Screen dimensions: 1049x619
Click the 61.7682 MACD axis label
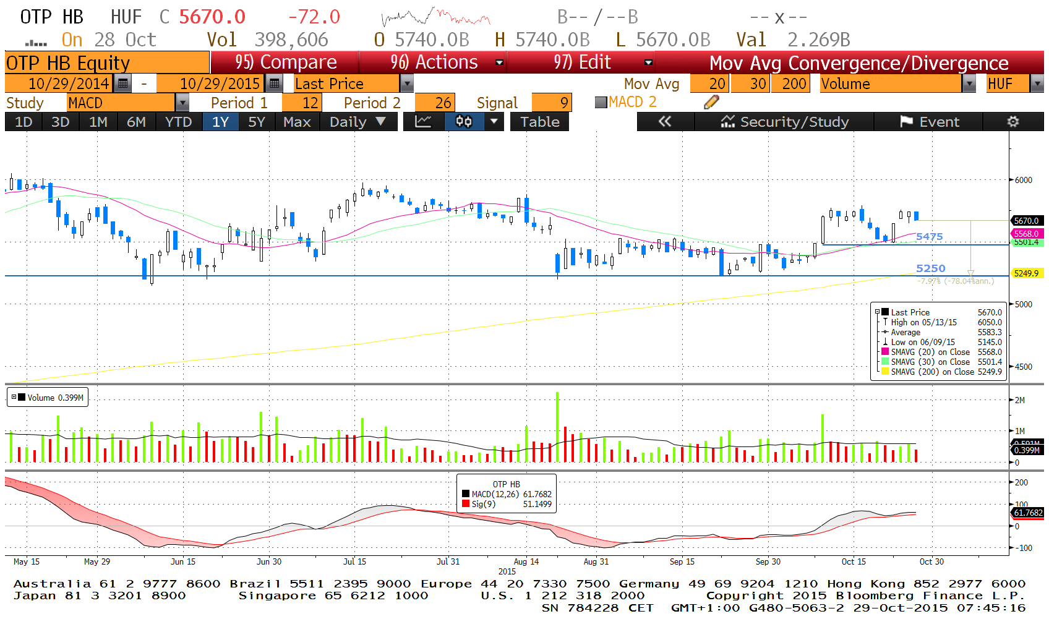(1028, 513)
